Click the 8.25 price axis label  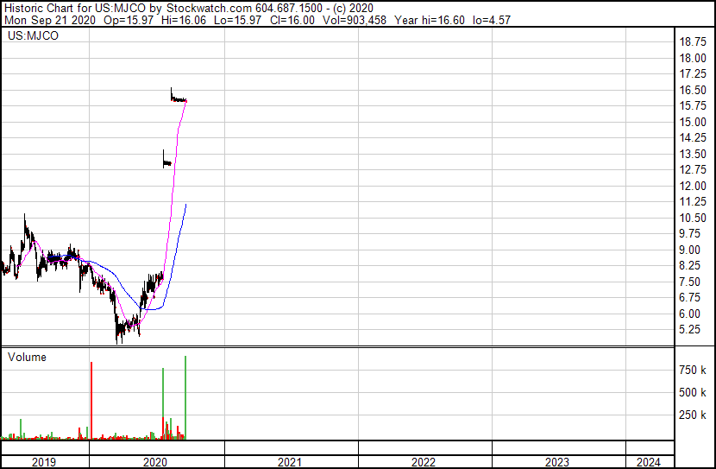689,265
